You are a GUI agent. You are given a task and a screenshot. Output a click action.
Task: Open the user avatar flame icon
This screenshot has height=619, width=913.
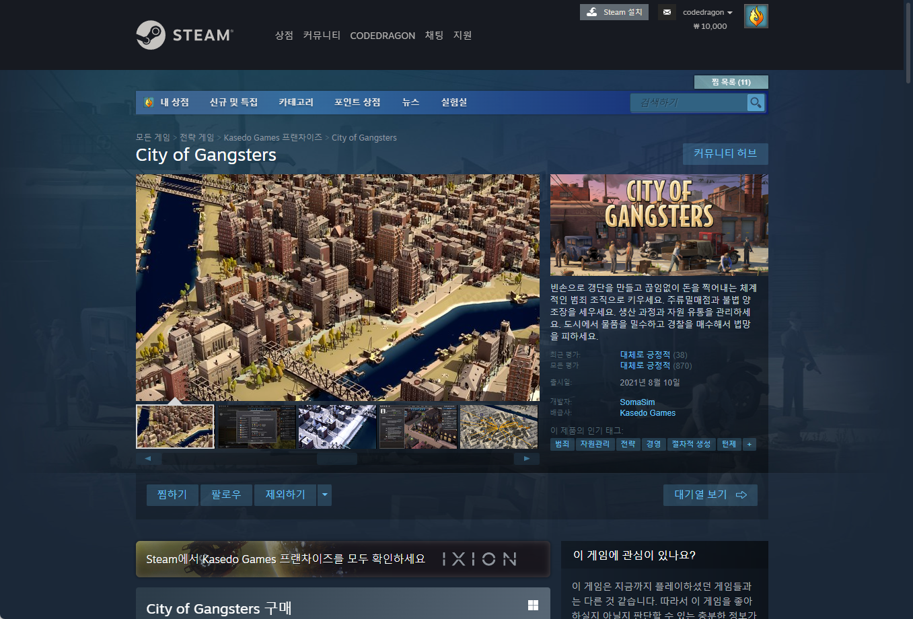tap(756, 16)
